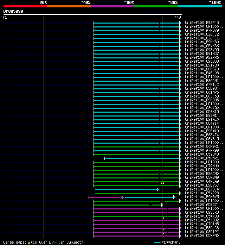Select the UniRef100_B8ALC8 label

(202, 228)
